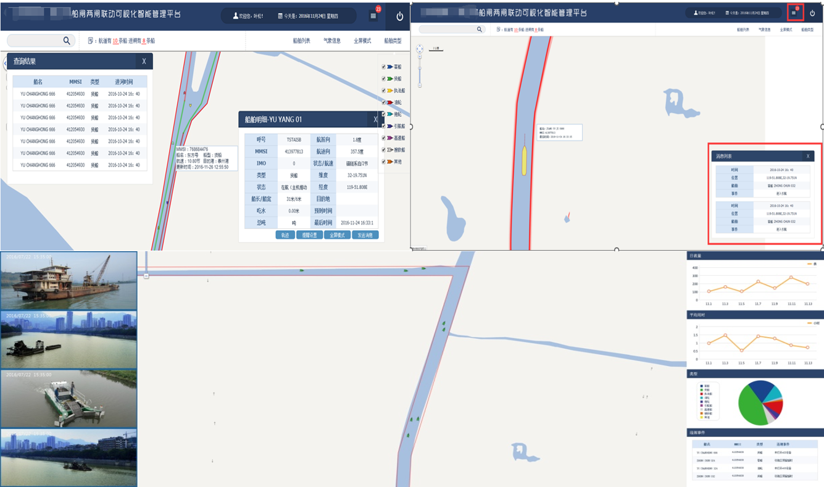824x487 pixels.
Task: Disable the 高速船 ship type checkbox
Action: tap(383, 138)
